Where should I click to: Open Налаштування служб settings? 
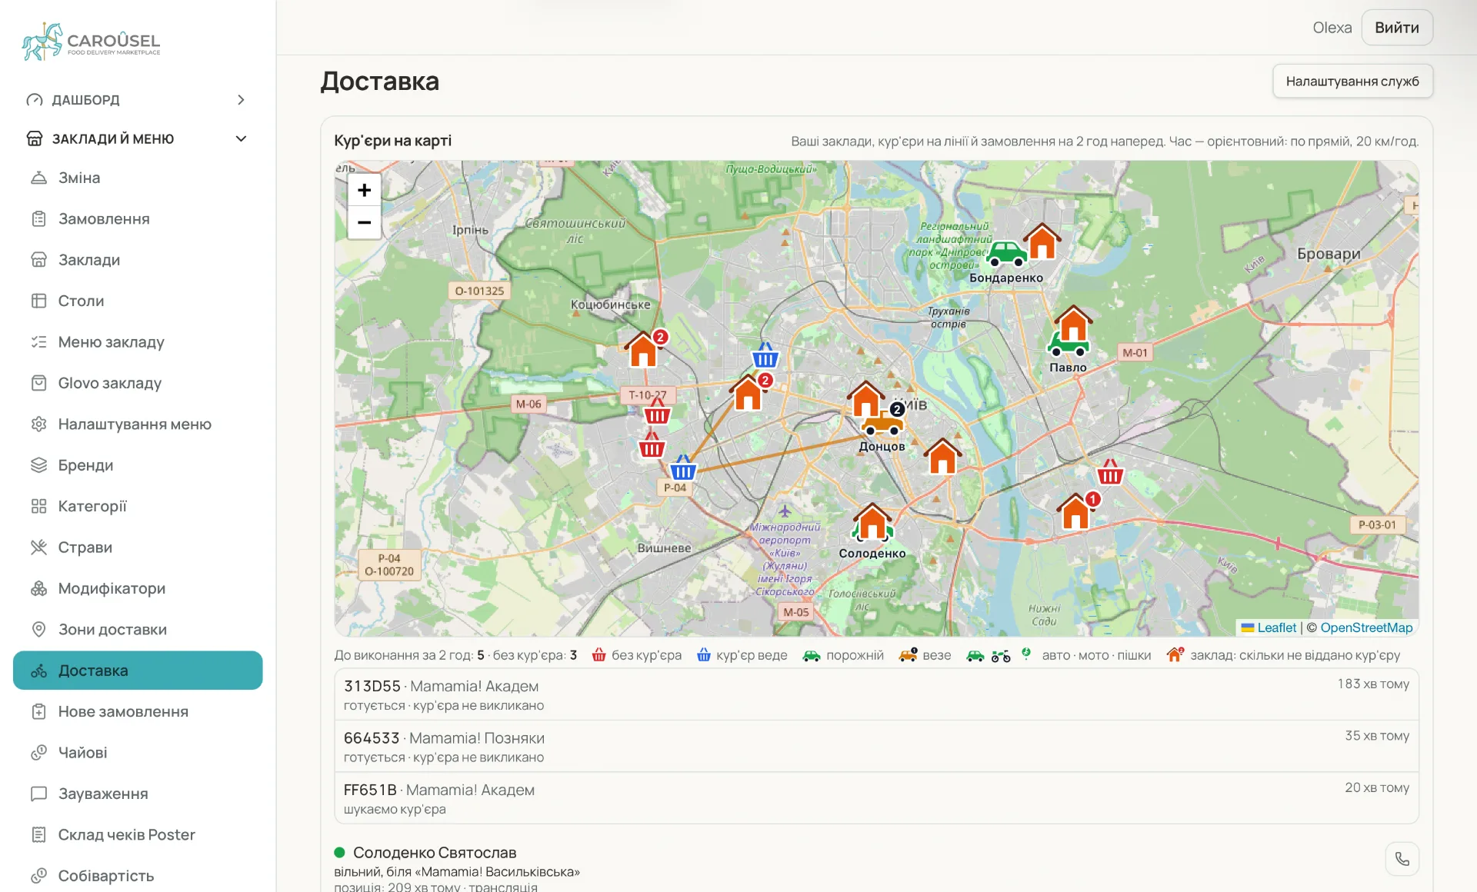pyautogui.click(x=1352, y=82)
